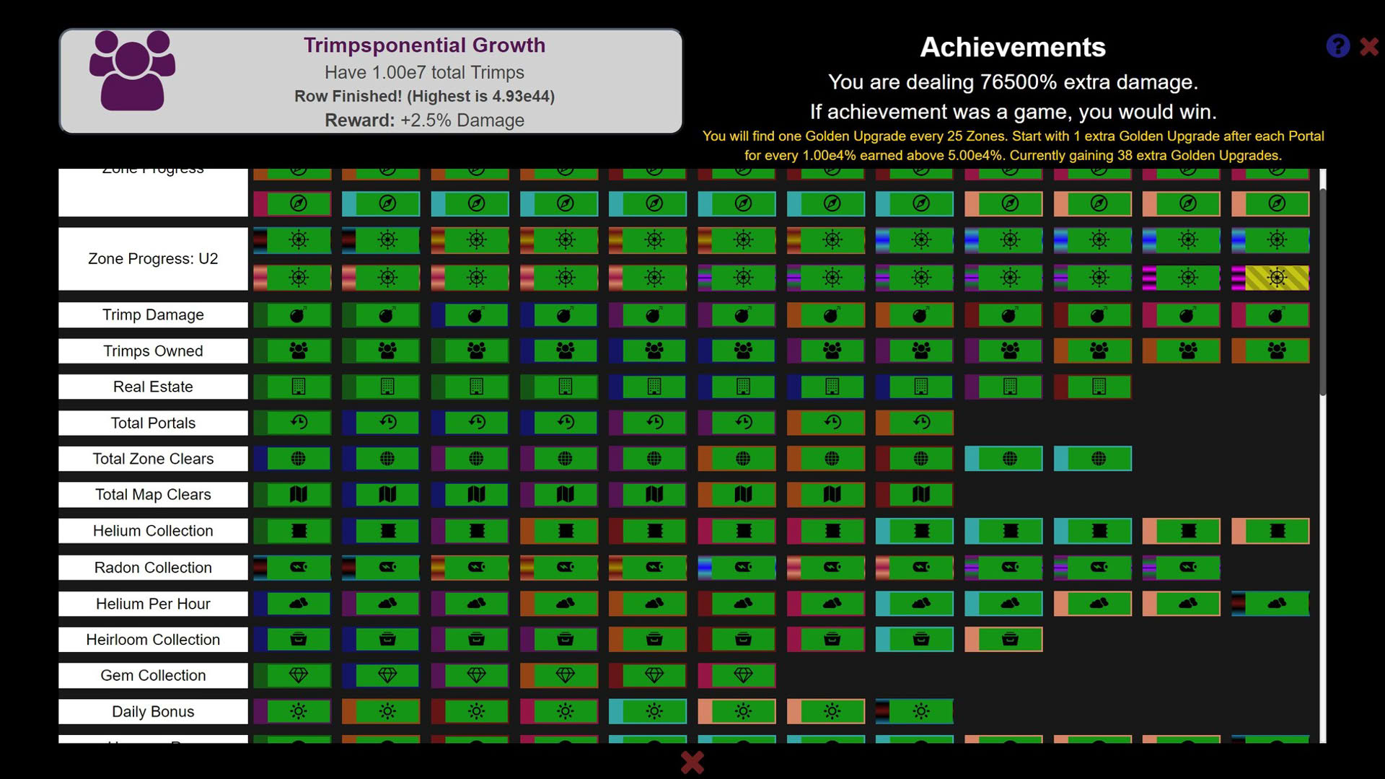The width and height of the screenshot is (1385, 779).
Task: Select last Gem Collection diamond achievement
Action: click(737, 676)
